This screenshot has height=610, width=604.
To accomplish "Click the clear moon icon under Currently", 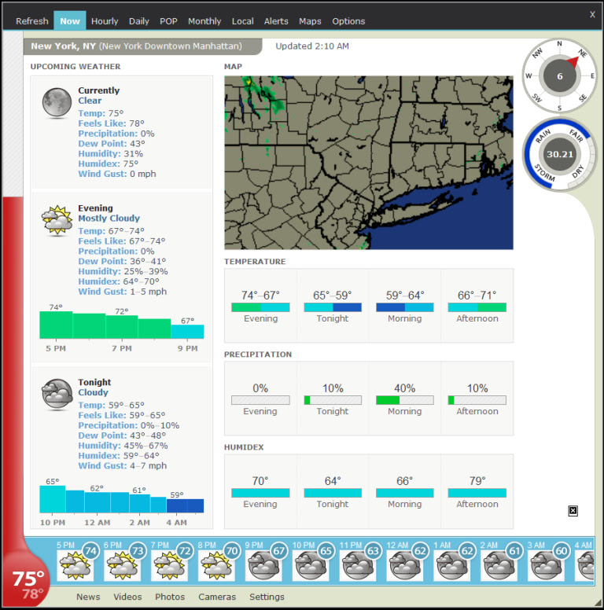I will pos(57,102).
